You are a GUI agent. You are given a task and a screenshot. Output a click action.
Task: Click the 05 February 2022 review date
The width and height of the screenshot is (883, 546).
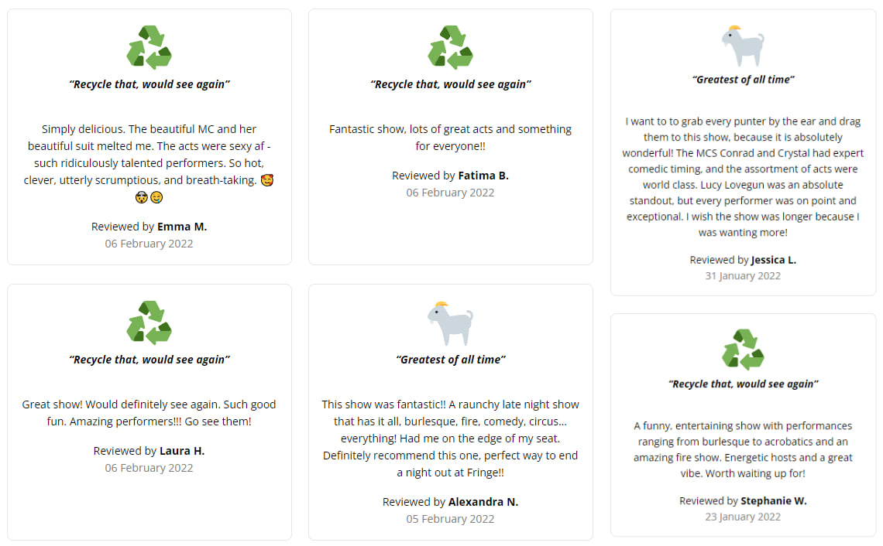pyautogui.click(x=451, y=518)
